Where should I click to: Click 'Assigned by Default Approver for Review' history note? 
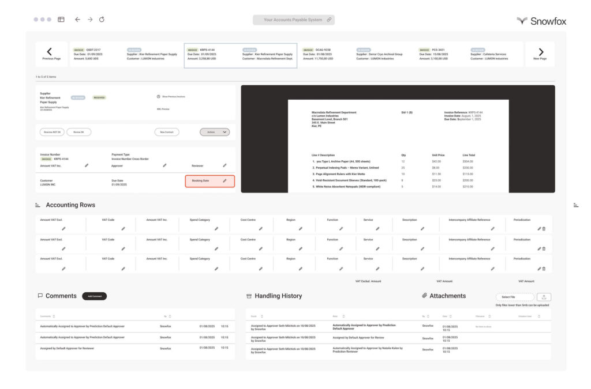pos(358,338)
